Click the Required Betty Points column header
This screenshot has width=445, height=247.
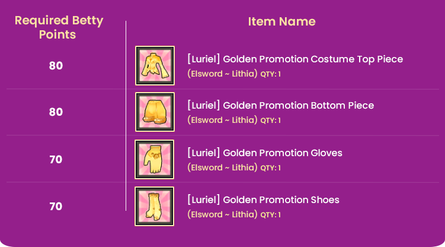59,28
